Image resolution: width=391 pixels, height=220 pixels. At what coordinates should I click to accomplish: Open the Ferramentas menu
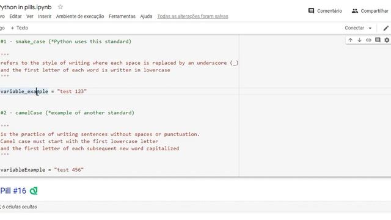point(122,16)
